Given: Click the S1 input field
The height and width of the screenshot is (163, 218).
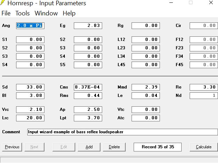Looking at the screenshot, I should click(30, 40).
